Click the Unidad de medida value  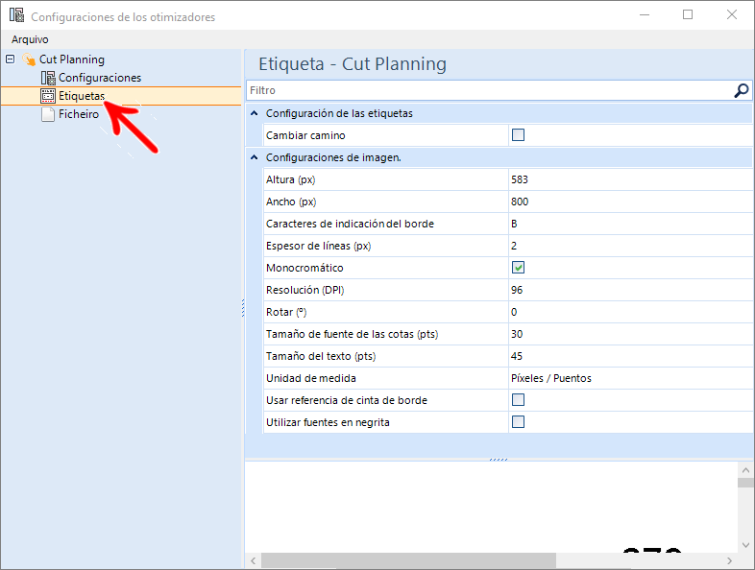(x=629, y=378)
